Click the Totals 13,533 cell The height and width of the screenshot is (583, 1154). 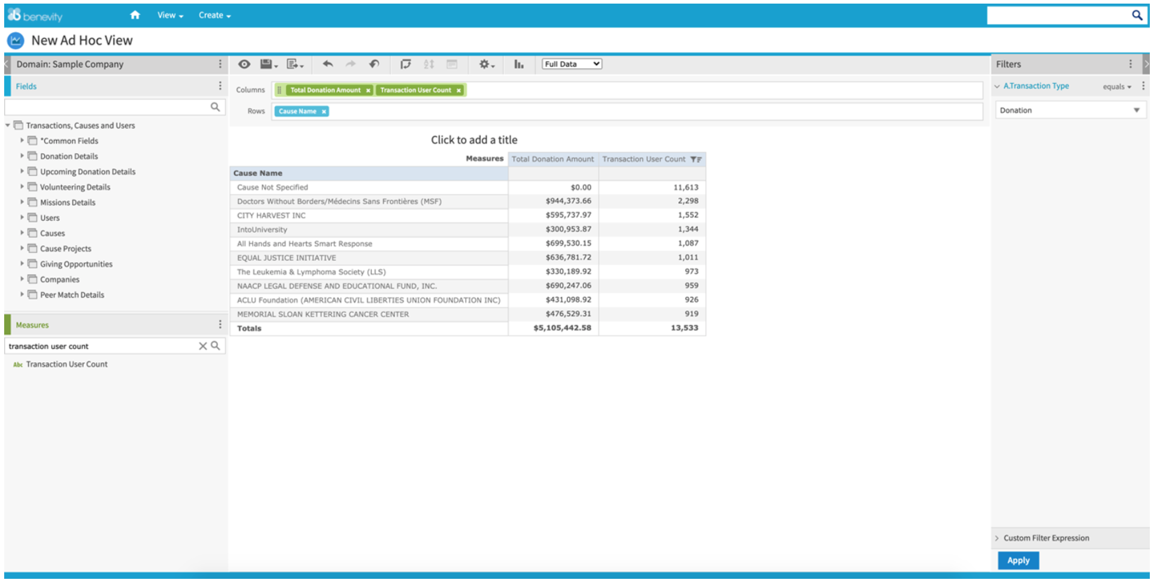point(684,328)
